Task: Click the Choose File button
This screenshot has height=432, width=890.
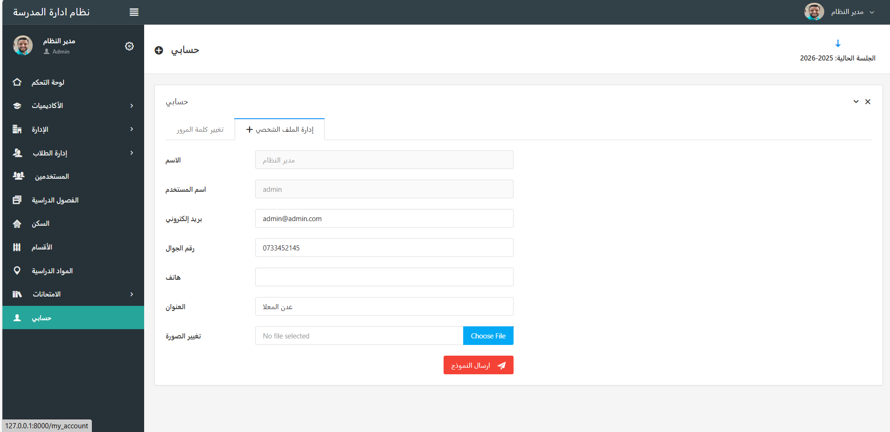Action: [488, 336]
